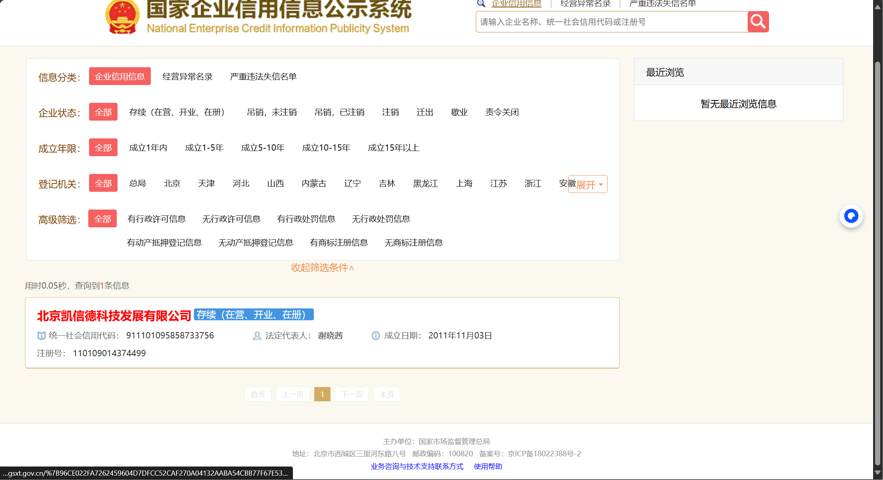Image resolution: width=883 pixels, height=480 pixels.
Task: Filter by 注销 enterprise status
Action: click(x=390, y=112)
